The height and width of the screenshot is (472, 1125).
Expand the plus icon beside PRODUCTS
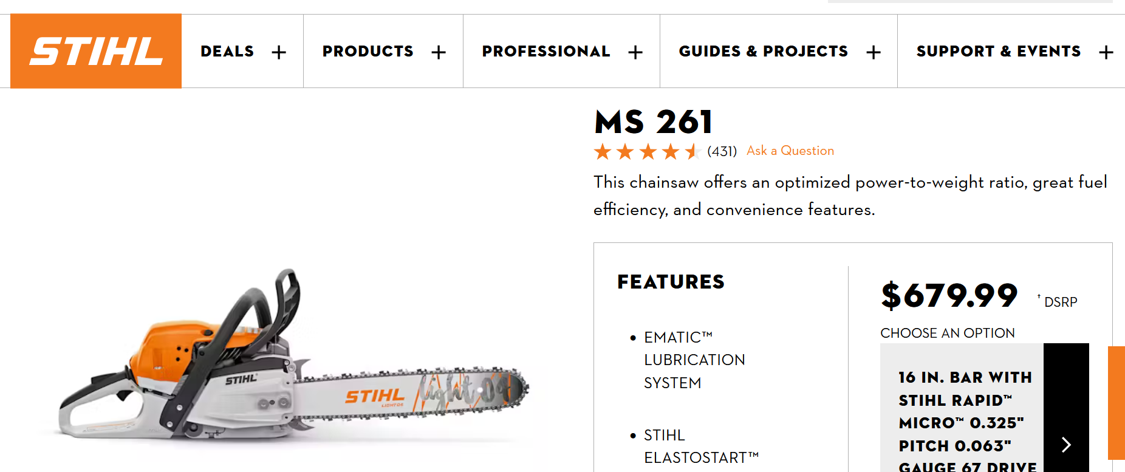439,52
